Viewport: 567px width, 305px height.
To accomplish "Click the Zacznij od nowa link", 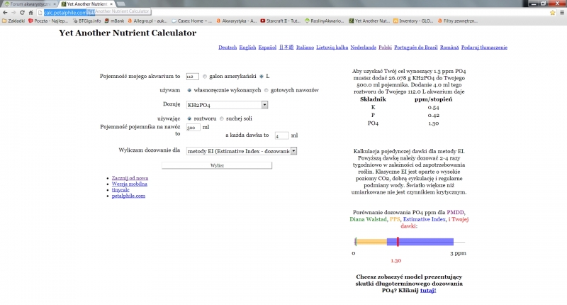I will [x=130, y=178].
